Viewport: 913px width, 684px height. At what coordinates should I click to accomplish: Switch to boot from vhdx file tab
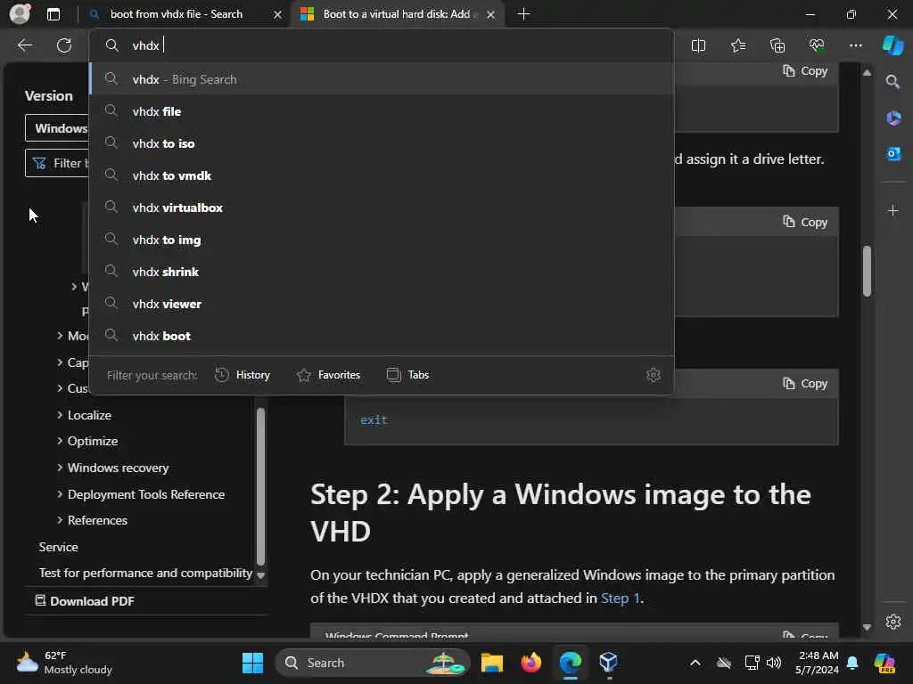click(177, 14)
